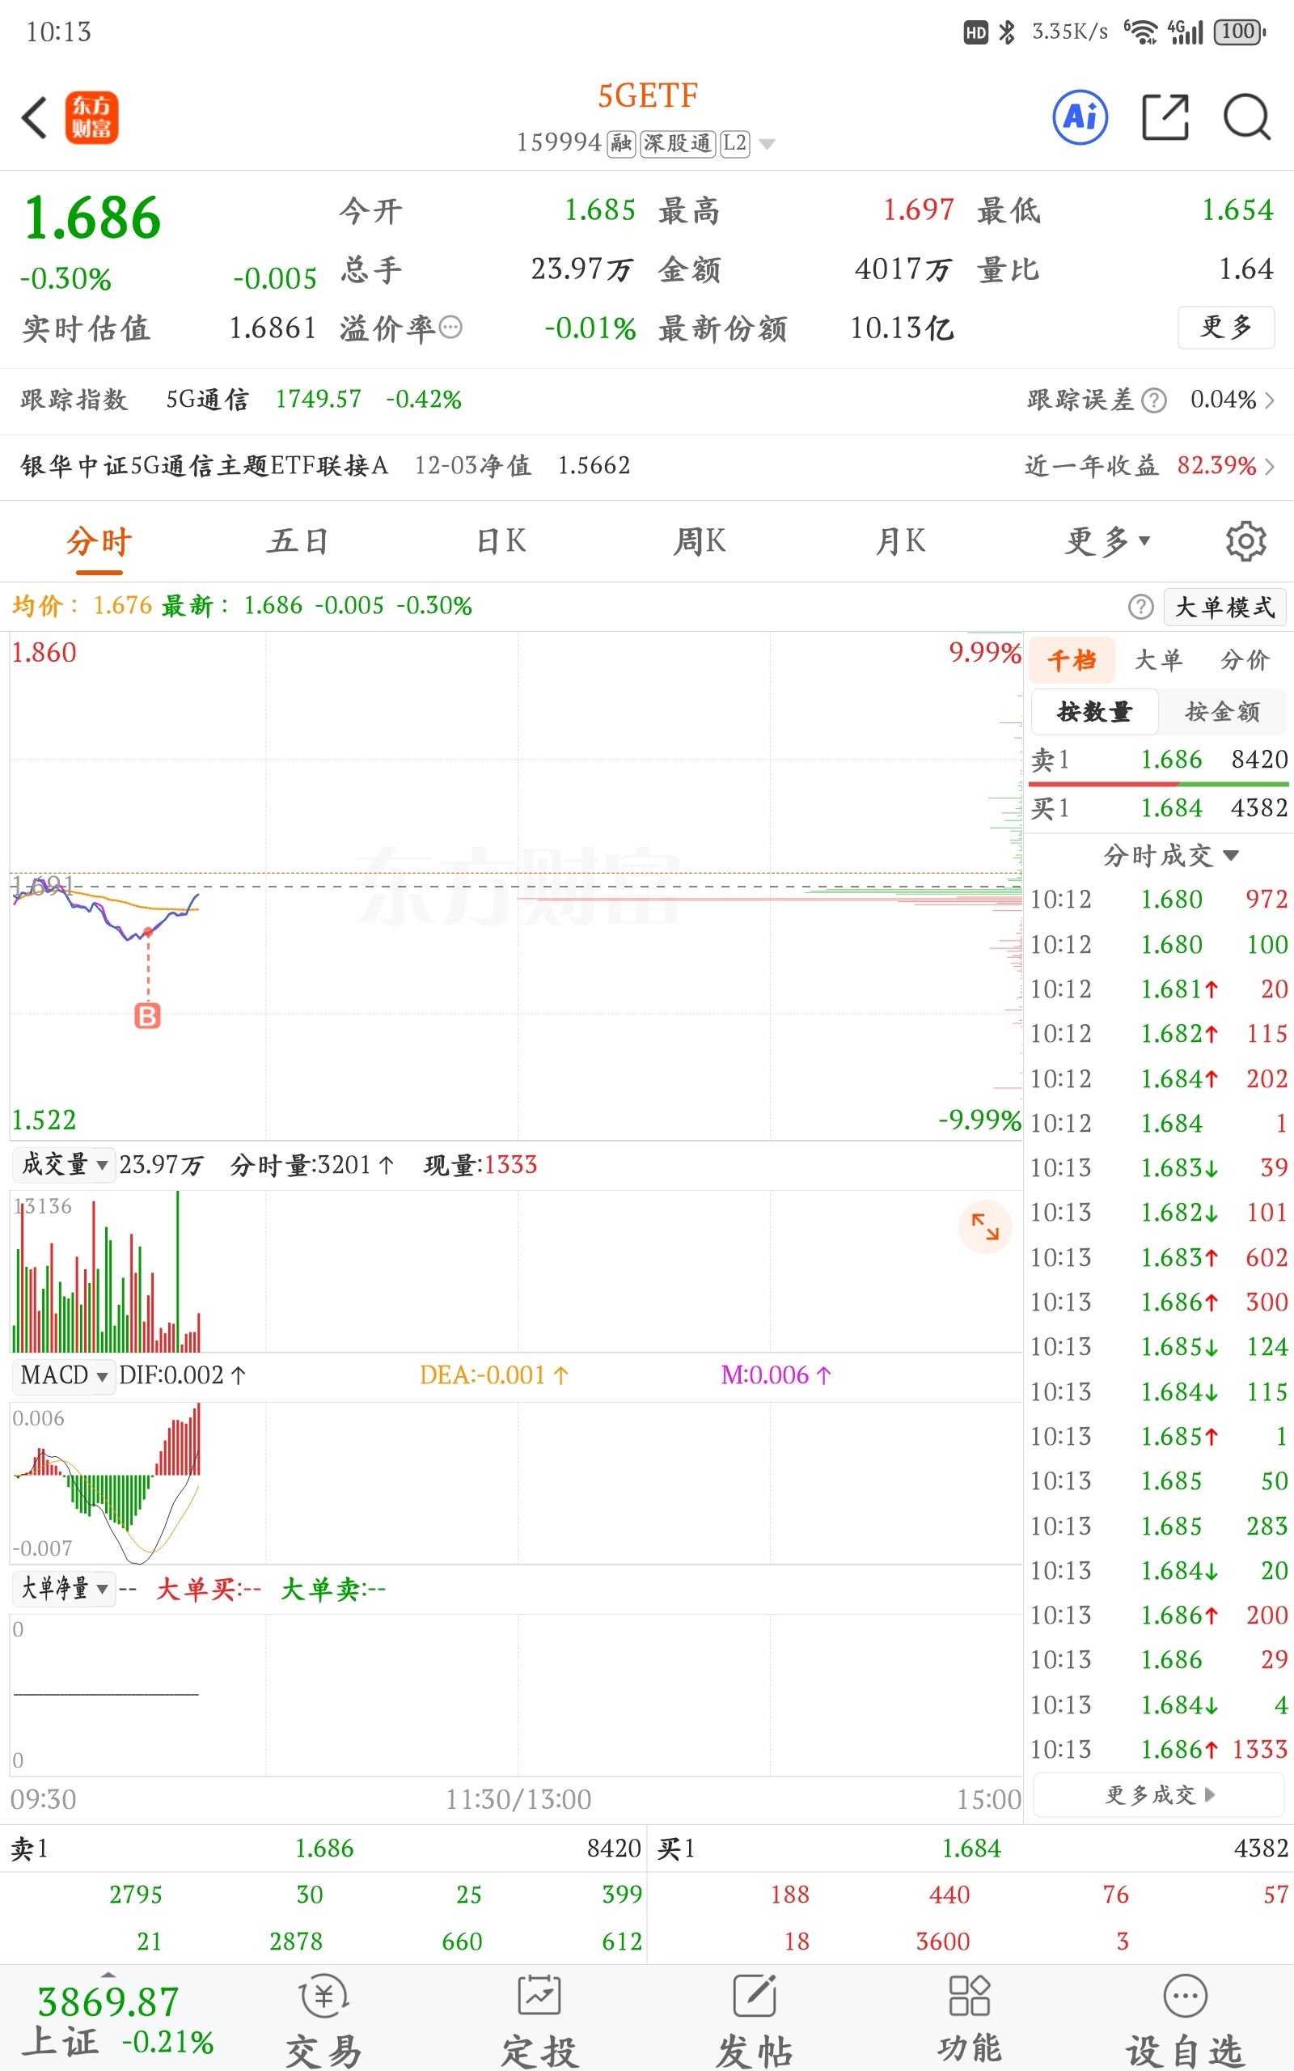Viewport: 1294px width, 2071px height.
Task: Tap the 跟踪误差 question mark icon
Action: [x=1155, y=400]
